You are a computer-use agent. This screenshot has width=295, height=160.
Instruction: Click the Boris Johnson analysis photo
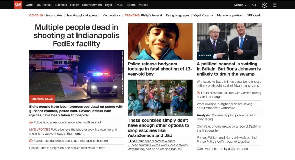(x=229, y=41)
